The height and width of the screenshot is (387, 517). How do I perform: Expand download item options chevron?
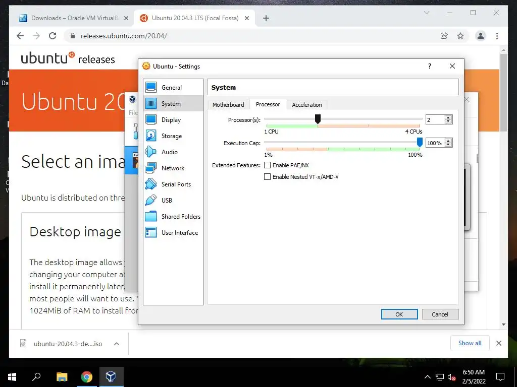117,344
